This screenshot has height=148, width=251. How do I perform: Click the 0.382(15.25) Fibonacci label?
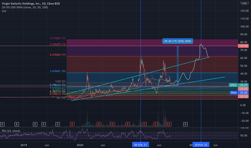point(58,91)
